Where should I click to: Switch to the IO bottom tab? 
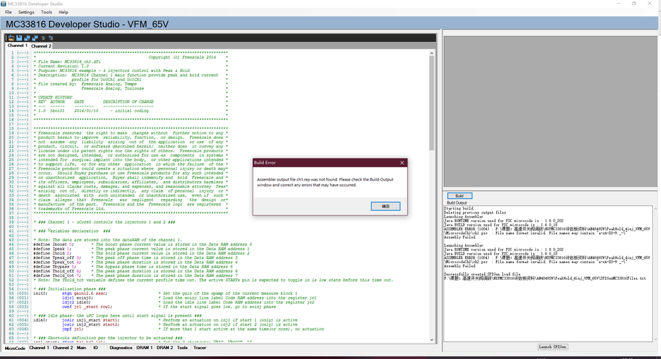click(x=95, y=348)
